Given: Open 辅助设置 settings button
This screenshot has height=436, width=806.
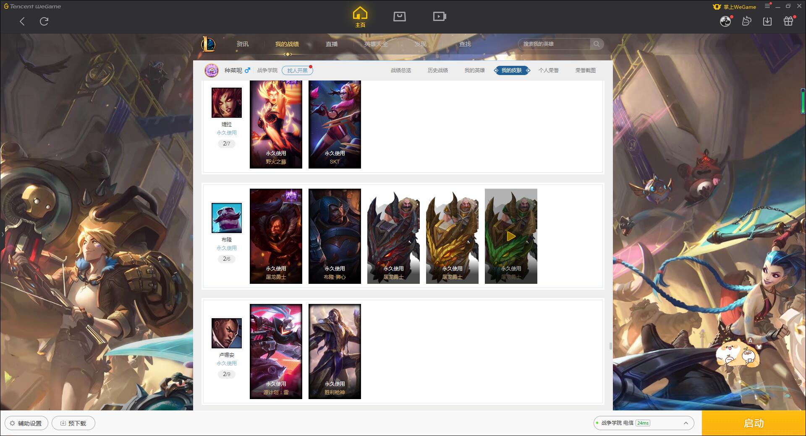Looking at the screenshot, I should [x=26, y=423].
